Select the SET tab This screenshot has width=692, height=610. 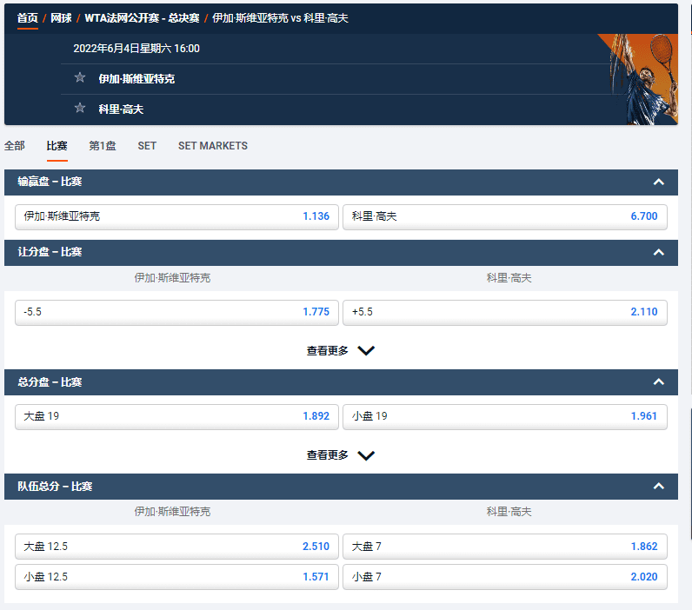[147, 146]
